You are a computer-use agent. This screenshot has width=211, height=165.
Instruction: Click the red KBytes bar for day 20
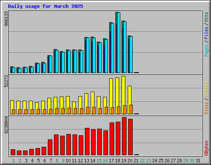click(x=130, y=137)
